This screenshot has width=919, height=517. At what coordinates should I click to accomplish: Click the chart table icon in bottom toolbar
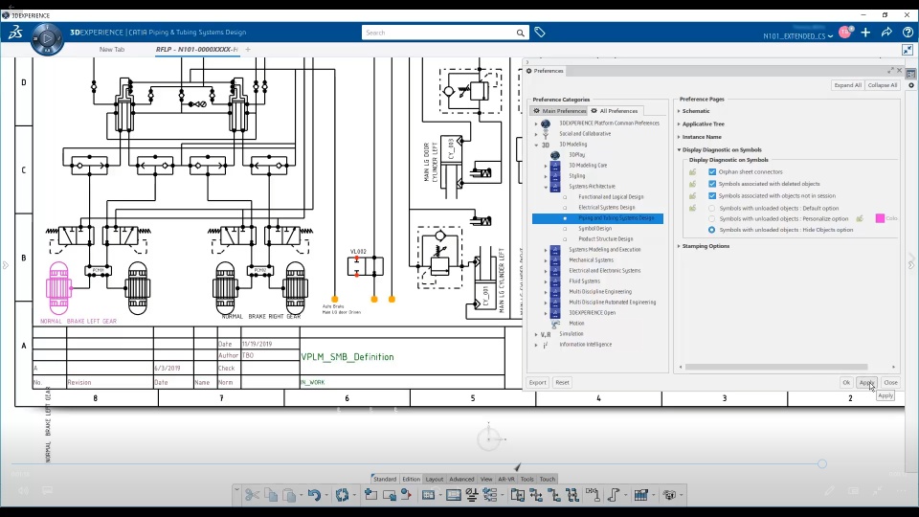641,495
